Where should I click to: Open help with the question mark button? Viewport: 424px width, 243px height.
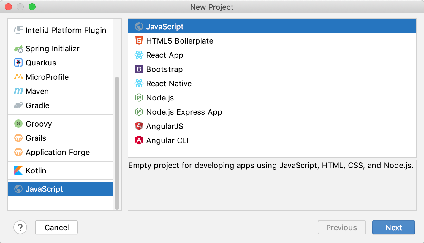click(x=20, y=227)
